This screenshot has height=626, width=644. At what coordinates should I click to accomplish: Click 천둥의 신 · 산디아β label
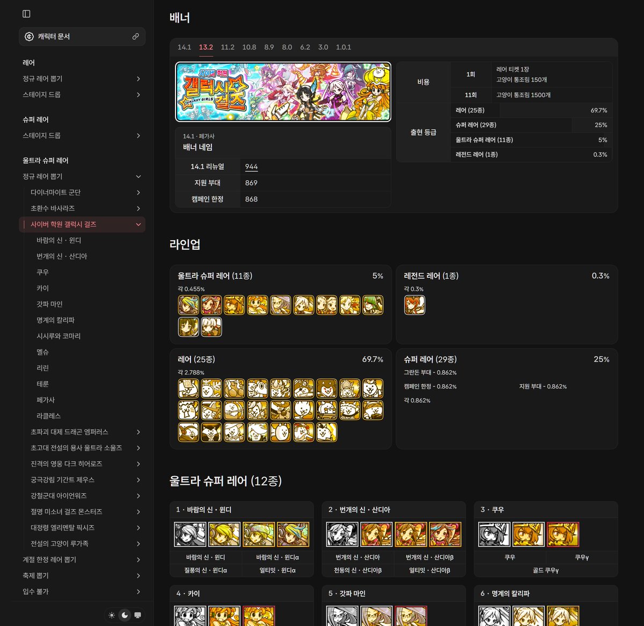coord(358,570)
